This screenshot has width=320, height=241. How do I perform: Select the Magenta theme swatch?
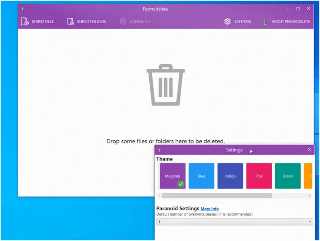172,176
